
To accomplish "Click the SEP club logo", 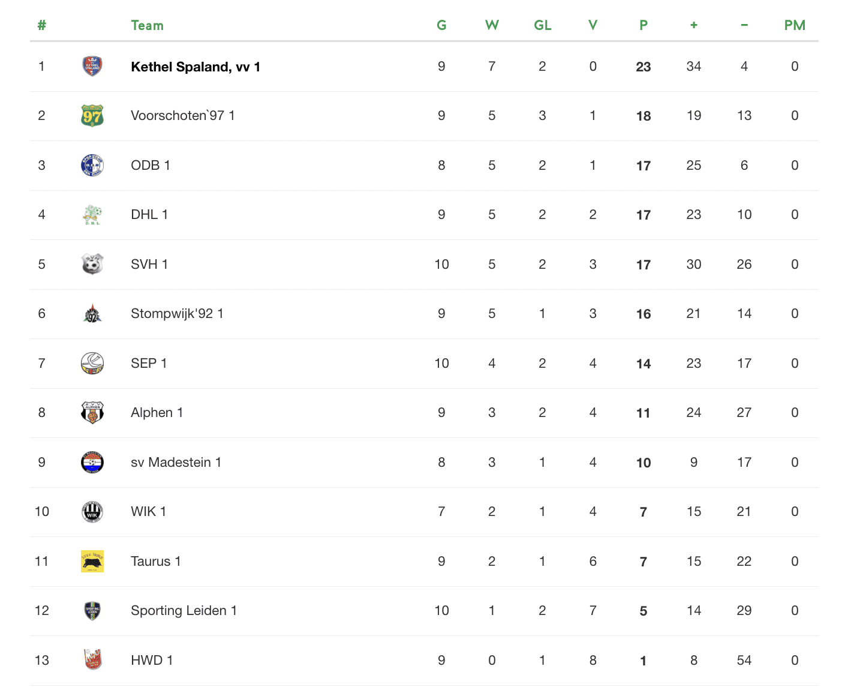I will (x=92, y=363).
